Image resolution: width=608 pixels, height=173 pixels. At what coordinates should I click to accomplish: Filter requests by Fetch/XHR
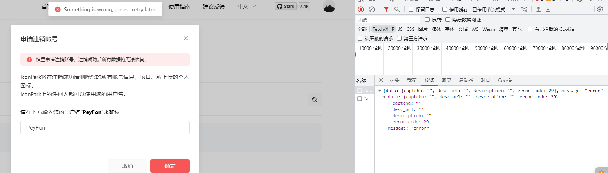click(x=384, y=29)
